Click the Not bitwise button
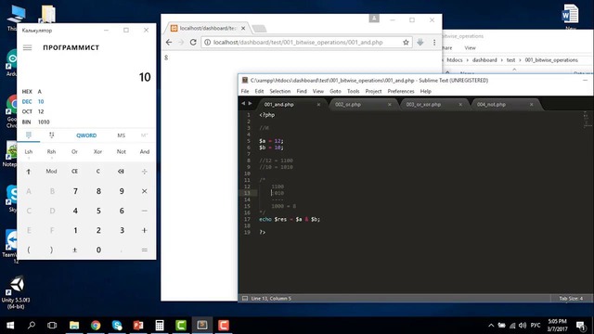 point(122,152)
